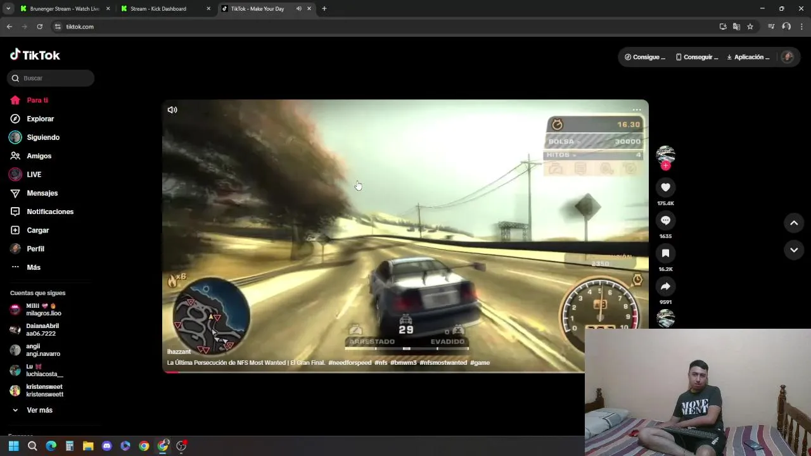Viewport: 811px width, 456px height.
Task: Open Google Chrome from taskbar
Action: pyautogui.click(x=144, y=446)
